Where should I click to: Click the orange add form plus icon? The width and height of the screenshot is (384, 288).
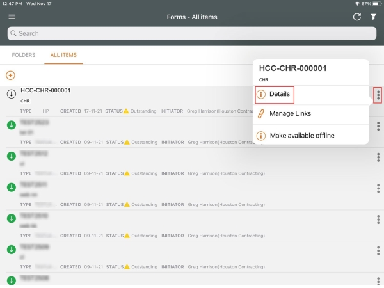click(10, 75)
